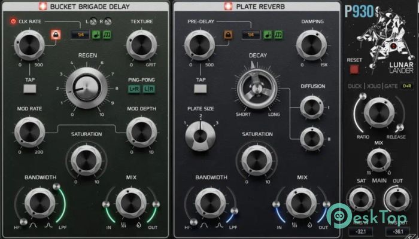Click the -36.1 RMS value field
The height and width of the screenshot is (239, 419).
(397, 231)
